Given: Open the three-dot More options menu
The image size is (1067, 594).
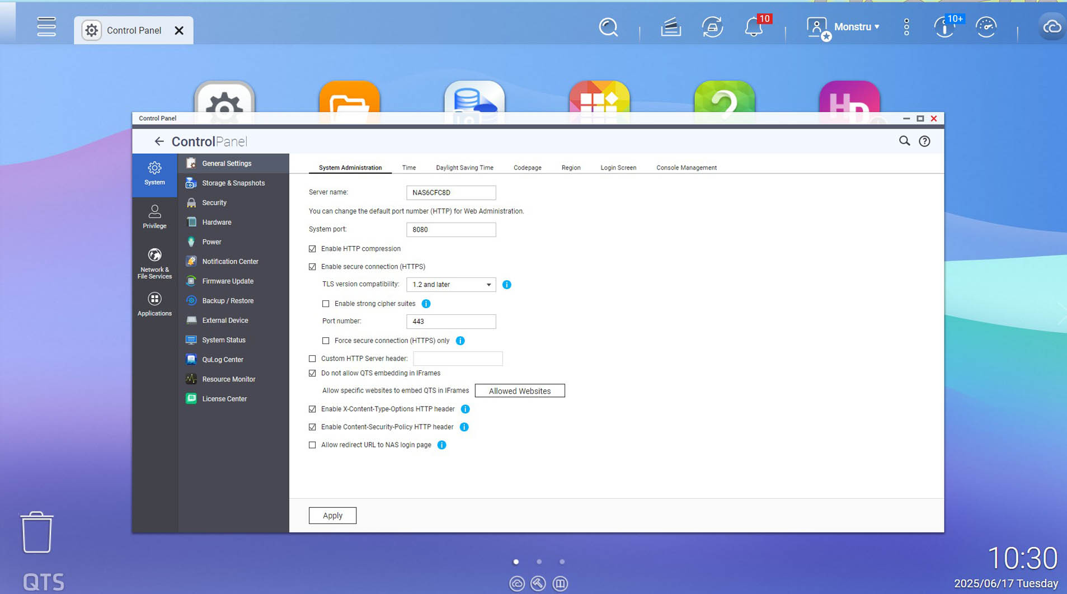Looking at the screenshot, I should point(906,27).
